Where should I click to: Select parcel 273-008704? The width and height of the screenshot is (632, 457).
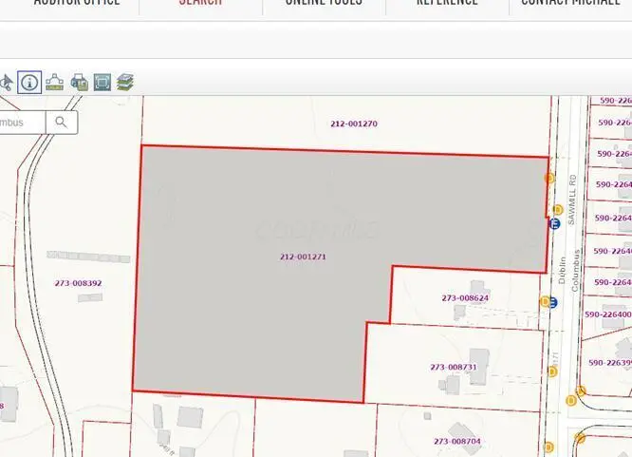[x=457, y=442]
